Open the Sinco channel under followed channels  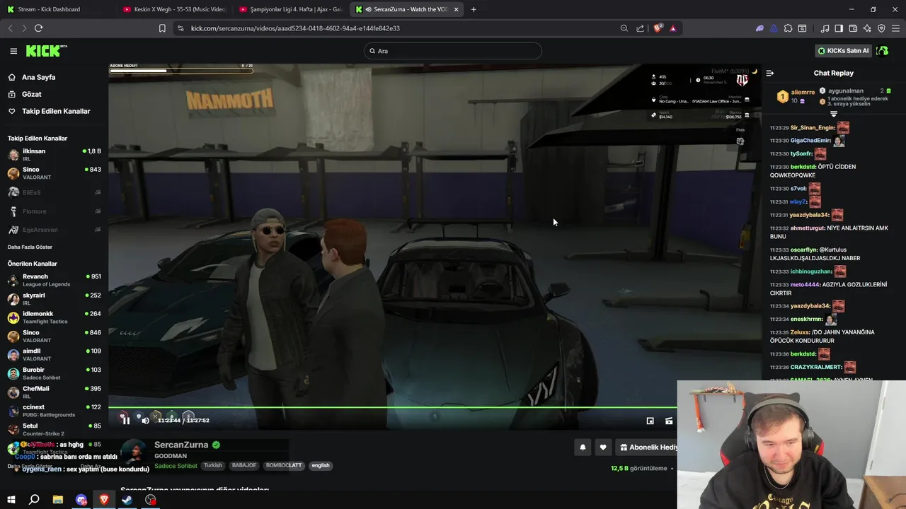[54, 172]
